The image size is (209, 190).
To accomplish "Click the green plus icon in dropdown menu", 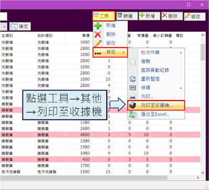I will pos(98,26).
